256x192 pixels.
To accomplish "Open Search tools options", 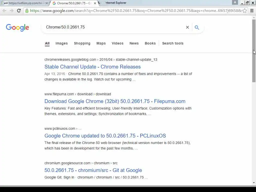I will tap(173, 43).
